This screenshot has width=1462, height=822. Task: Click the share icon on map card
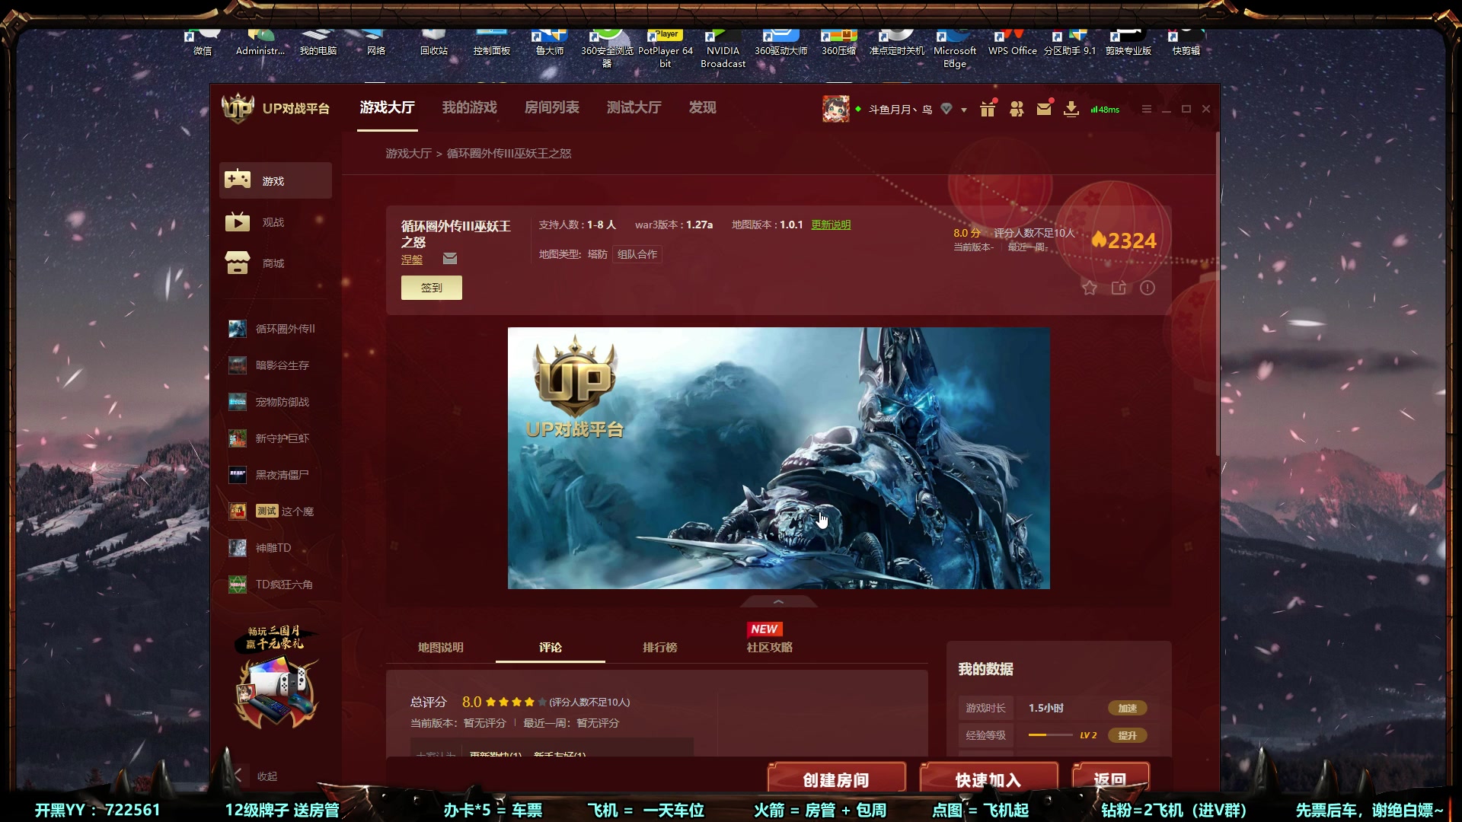pyautogui.click(x=1119, y=288)
